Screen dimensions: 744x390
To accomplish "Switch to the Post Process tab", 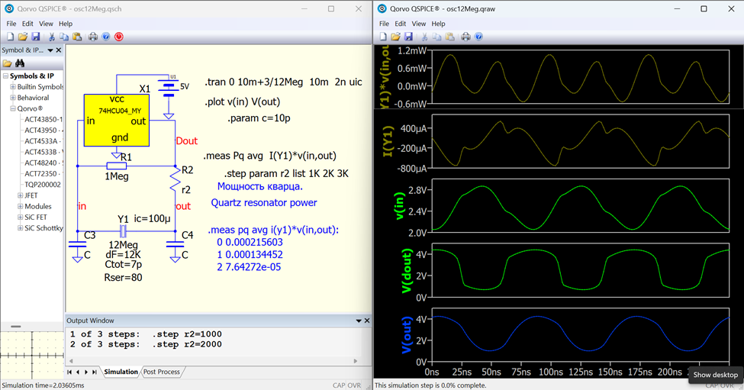I will (x=162, y=372).
